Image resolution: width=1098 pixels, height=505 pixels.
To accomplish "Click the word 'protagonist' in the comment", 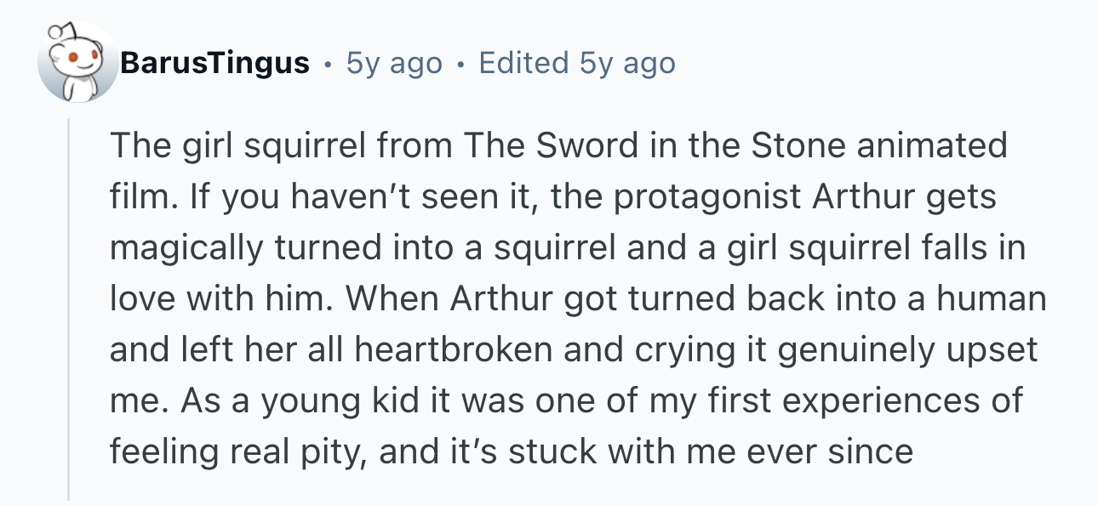I will [x=708, y=197].
